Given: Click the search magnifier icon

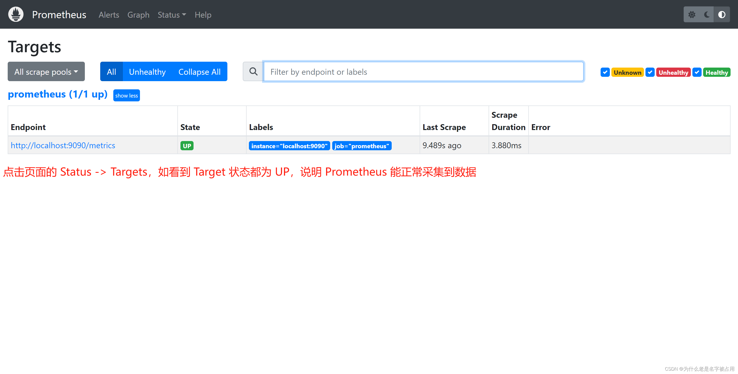Looking at the screenshot, I should 253,71.
